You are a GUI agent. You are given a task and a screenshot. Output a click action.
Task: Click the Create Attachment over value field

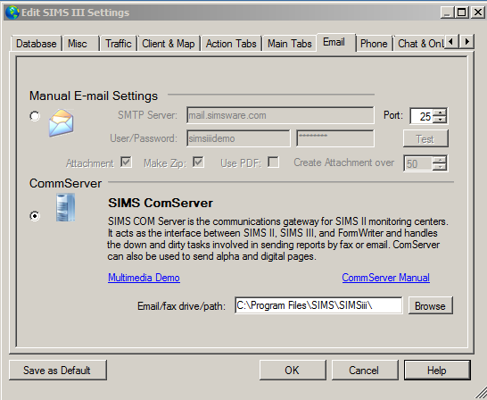(418, 163)
